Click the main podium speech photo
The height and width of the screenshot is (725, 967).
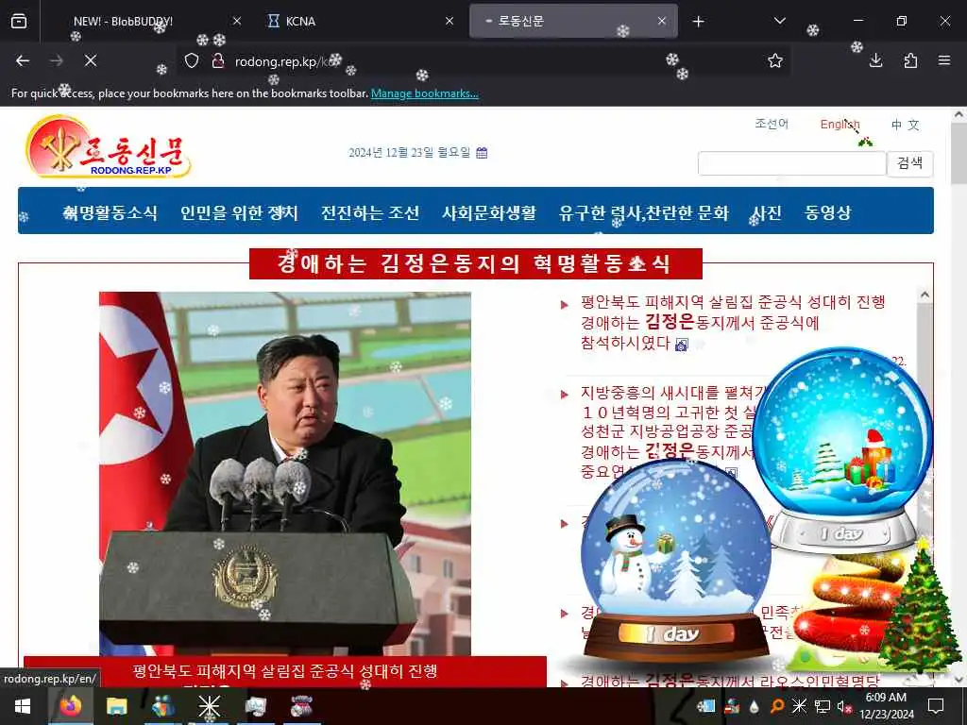pyautogui.click(x=285, y=474)
